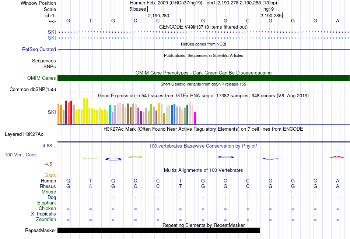Click the light blue SKI transcript arrow line
This screenshot has height=239, width=350.
pyautogui.click(x=204, y=38)
